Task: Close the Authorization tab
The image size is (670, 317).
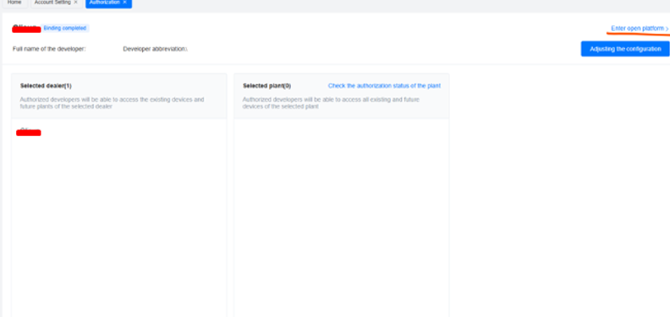Action: pyautogui.click(x=124, y=3)
